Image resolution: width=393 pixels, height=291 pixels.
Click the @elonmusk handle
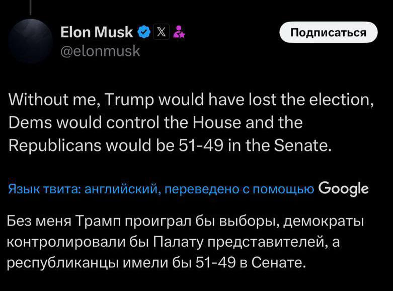(100, 51)
